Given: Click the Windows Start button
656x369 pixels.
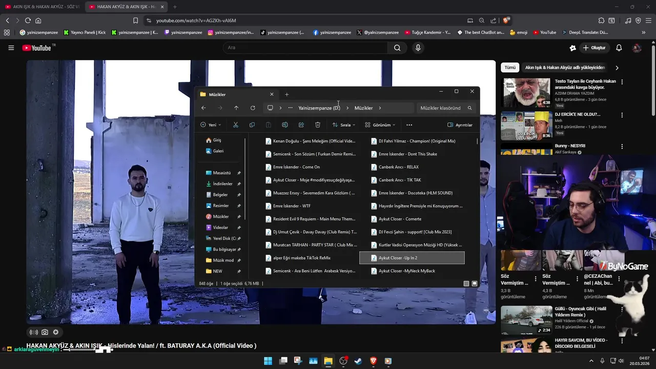Looking at the screenshot, I should [x=268, y=361].
